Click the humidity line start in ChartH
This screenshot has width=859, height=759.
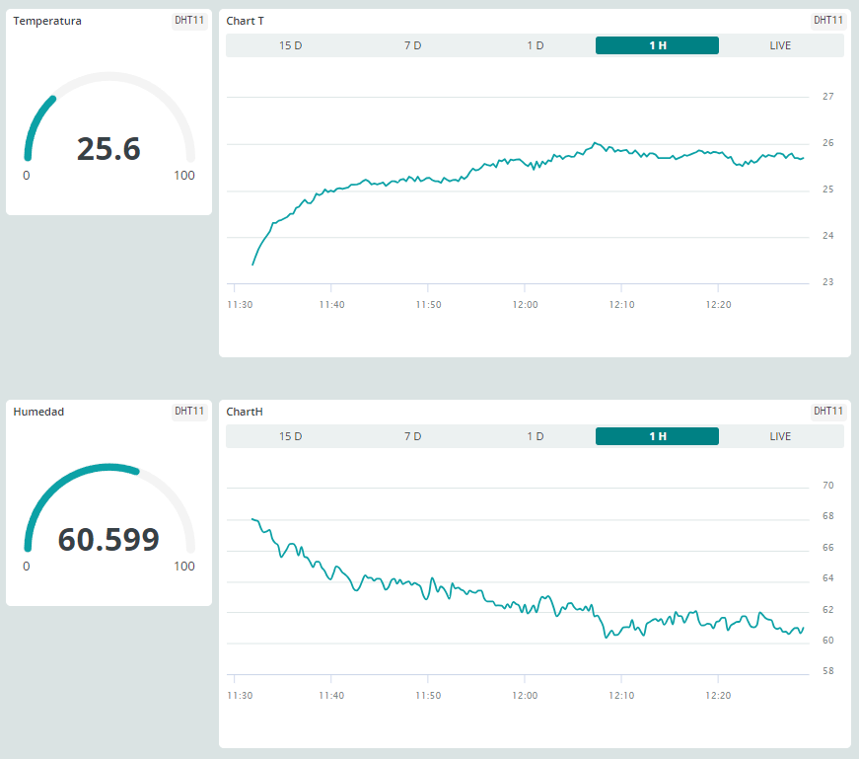(252, 519)
